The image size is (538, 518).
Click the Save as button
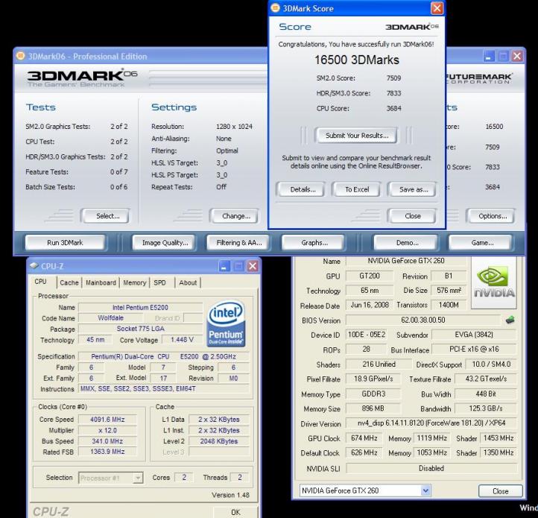pyautogui.click(x=414, y=189)
